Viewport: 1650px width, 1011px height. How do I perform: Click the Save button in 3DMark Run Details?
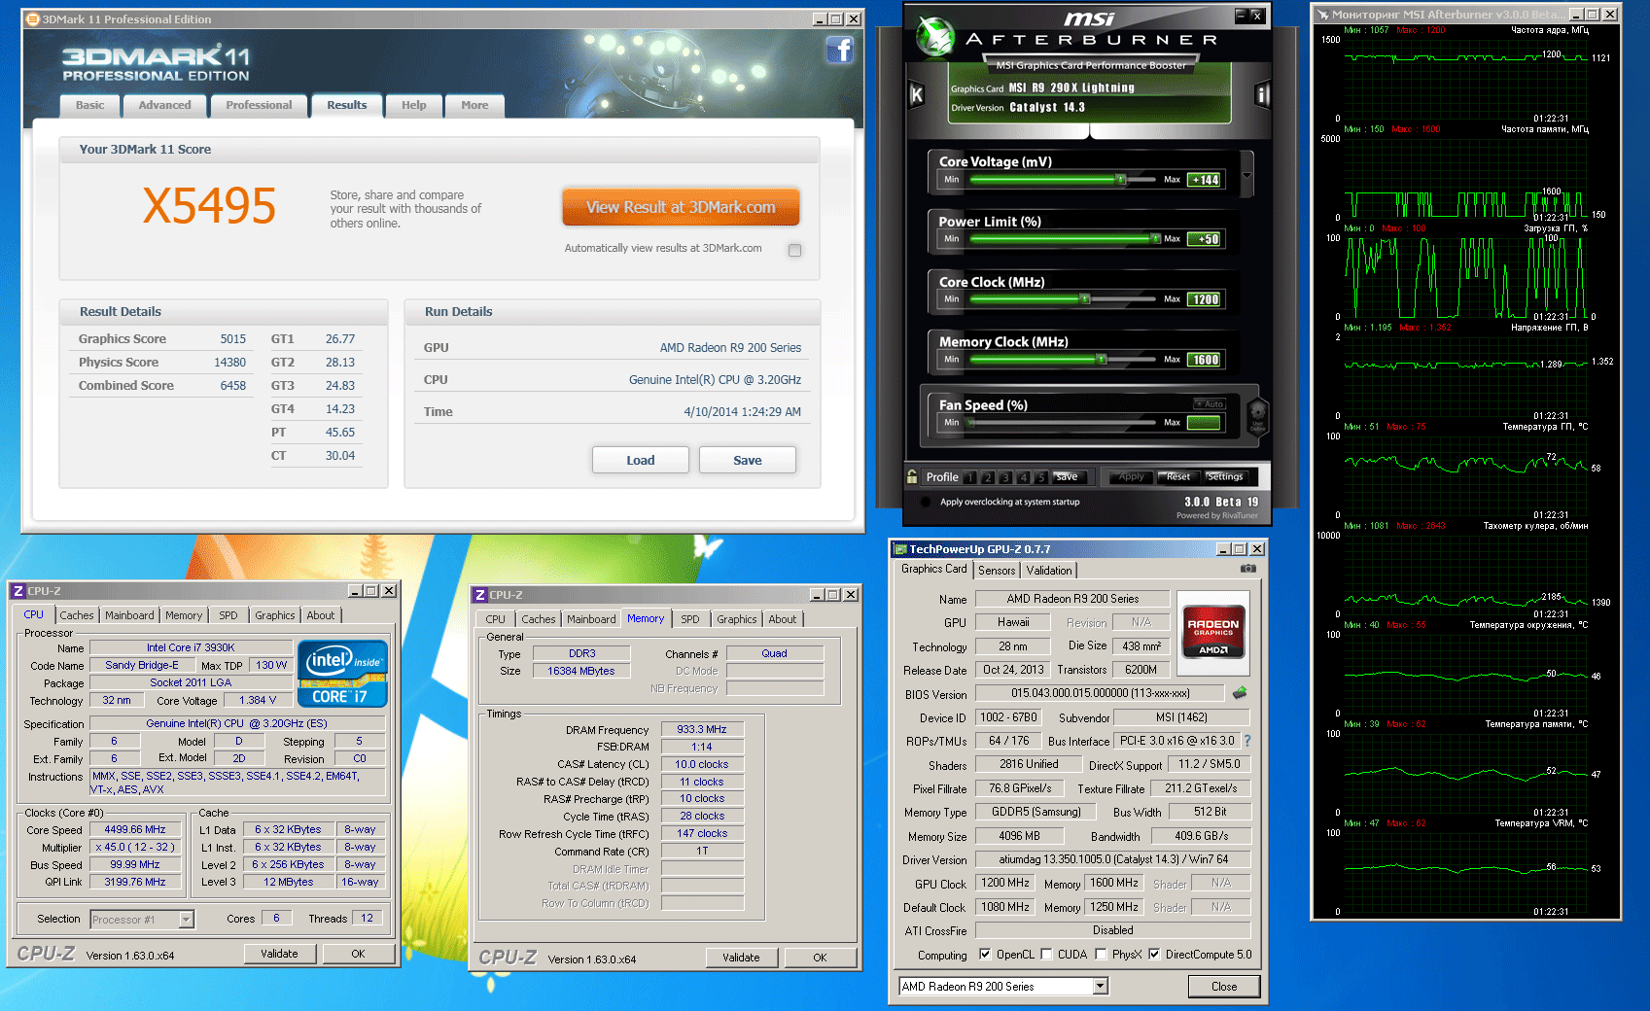[x=748, y=461]
